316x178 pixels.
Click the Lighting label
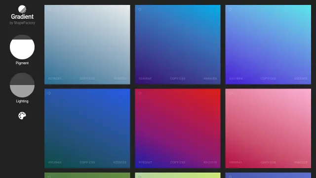click(22, 101)
